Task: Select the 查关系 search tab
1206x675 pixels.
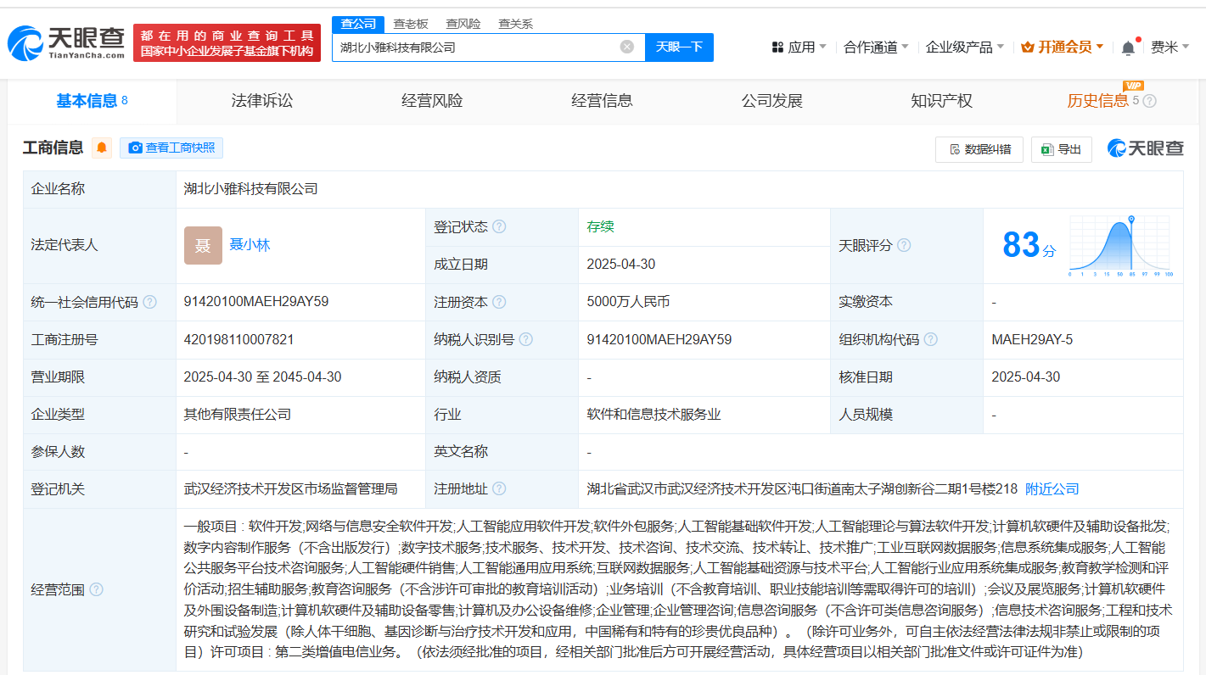Action: 515,24
